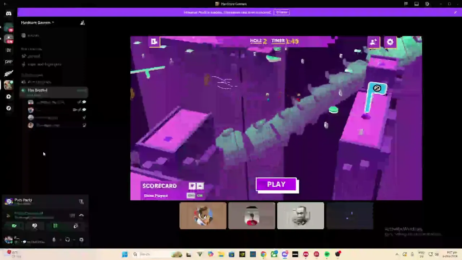Open File Explorer from the taskbar
Screen dimensions: 462x260
[x=221, y=254]
